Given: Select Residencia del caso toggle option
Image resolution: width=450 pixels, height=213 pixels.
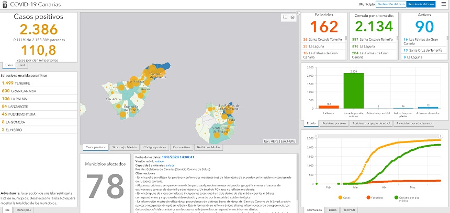Looking at the screenshot, I should [421, 4].
